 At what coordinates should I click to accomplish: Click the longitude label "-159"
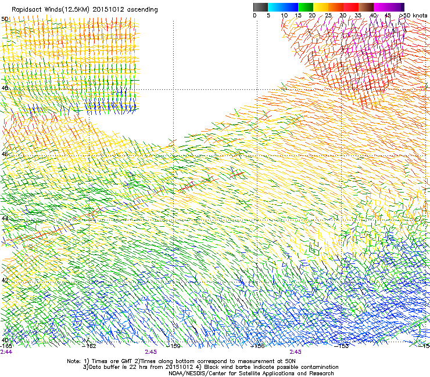pyautogui.click(x=174, y=346)
